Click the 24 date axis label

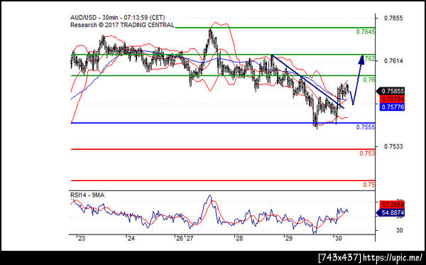(131, 239)
